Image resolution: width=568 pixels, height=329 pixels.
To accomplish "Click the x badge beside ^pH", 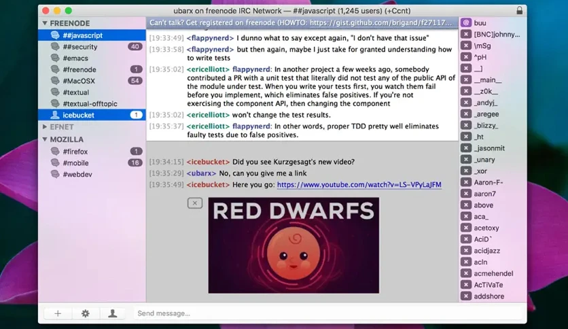I will 466,57.
